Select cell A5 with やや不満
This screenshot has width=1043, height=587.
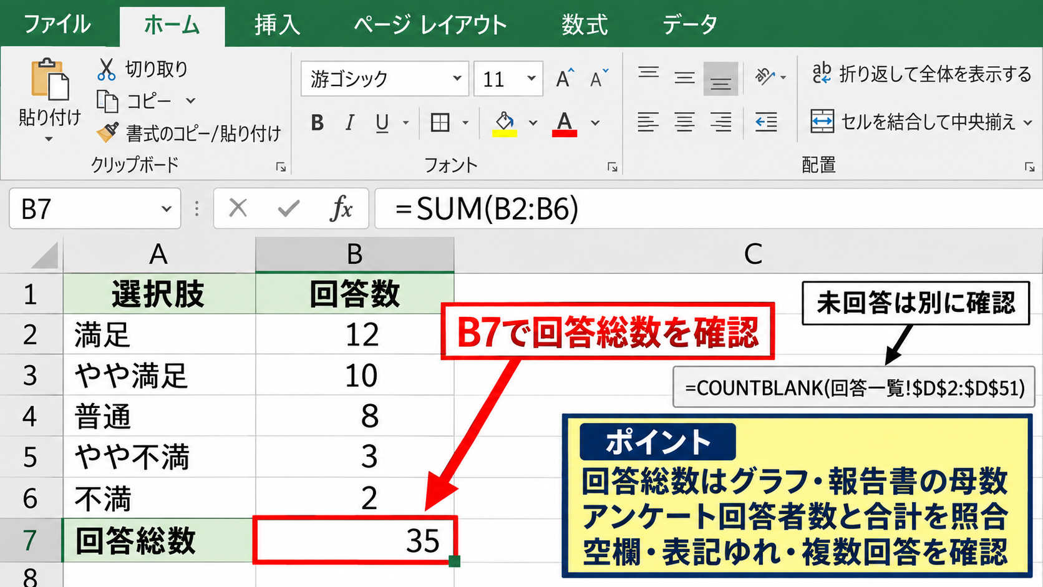coord(159,457)
